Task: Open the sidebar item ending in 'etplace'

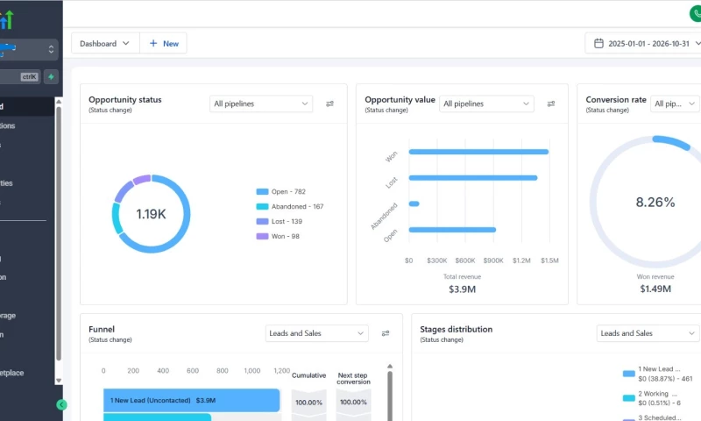Action: (12, 373)
